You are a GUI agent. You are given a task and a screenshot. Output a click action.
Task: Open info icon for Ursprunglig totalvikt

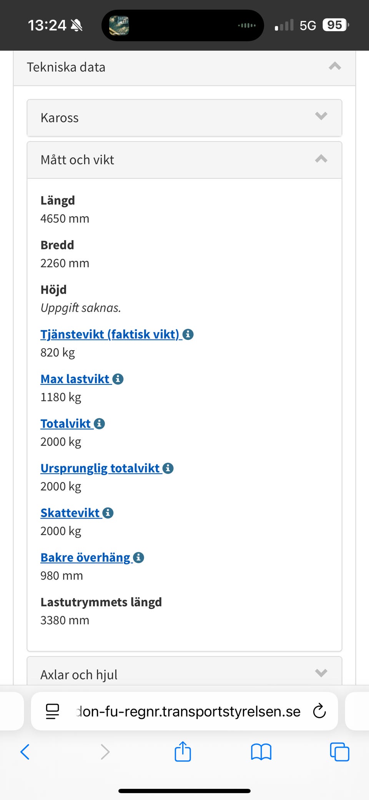pos(168,468)
